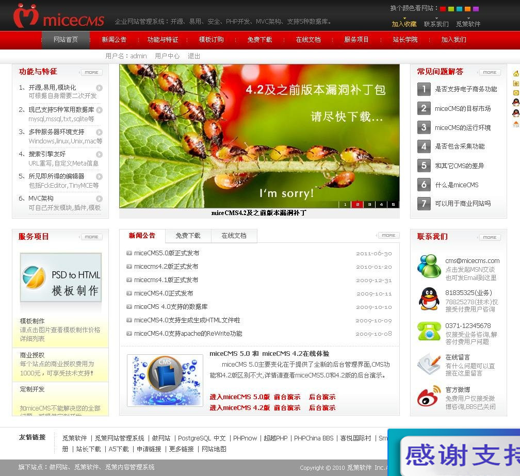Switch site theme to red swatch

pos(443,9)
